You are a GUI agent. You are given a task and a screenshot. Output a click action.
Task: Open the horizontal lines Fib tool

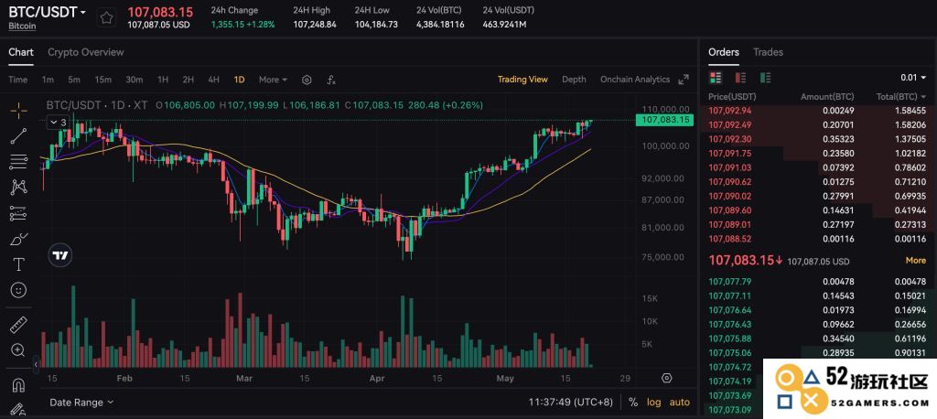[x=18, y=161]
